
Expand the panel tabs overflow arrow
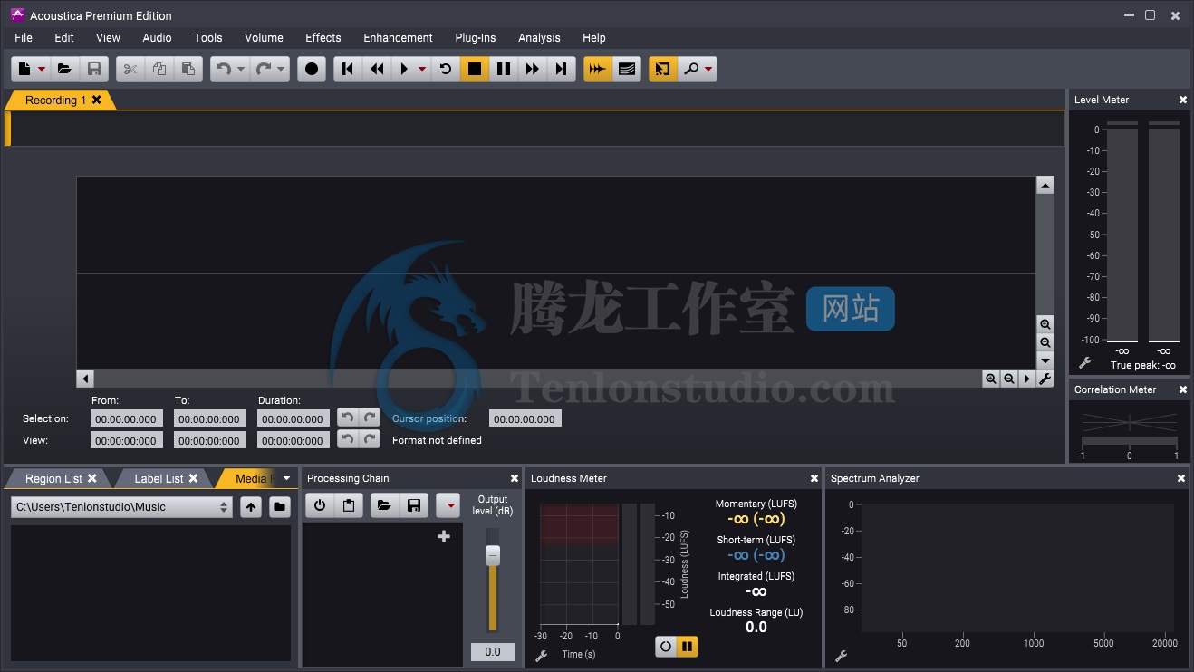tap(287, 478)
